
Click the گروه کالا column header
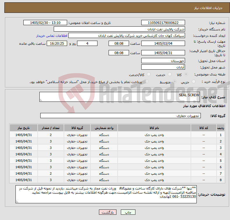[77, 128]
